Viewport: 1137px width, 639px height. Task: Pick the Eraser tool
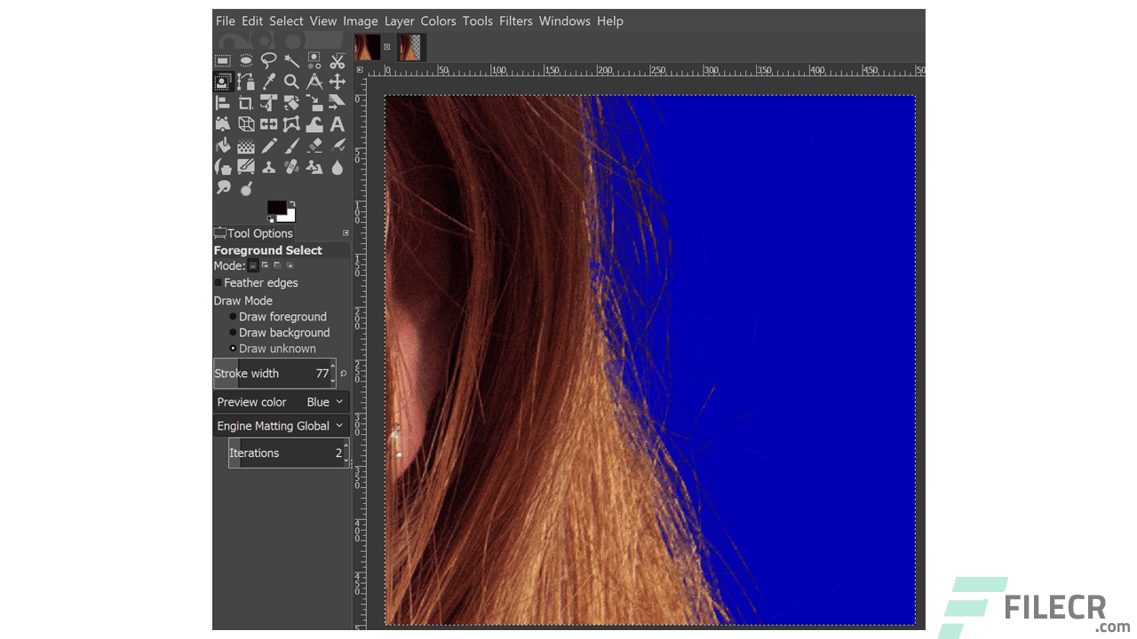click(x=314, y=146)
